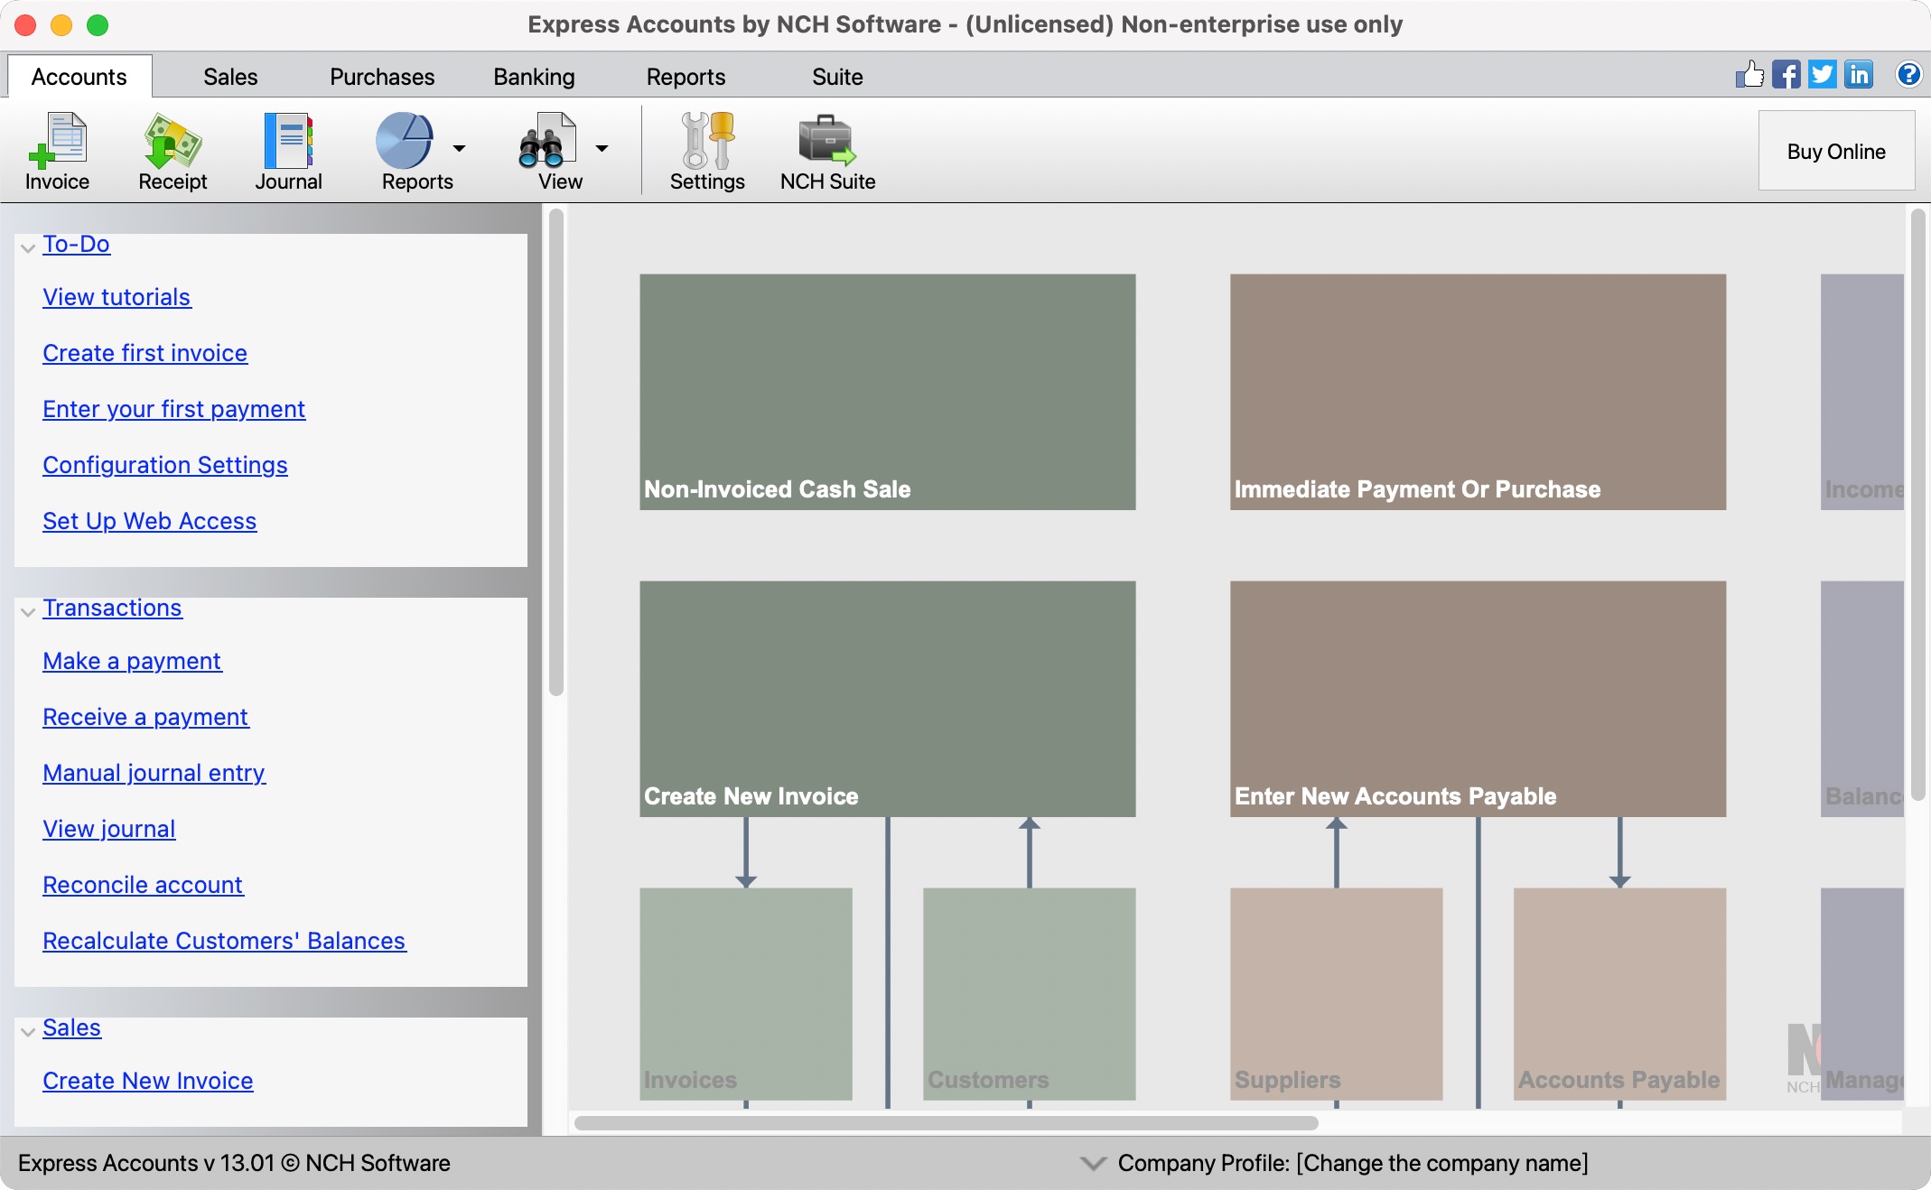This screenshot has width=1931, height=1190.
Task: Collapse the Sales section chevron
Action: pyautogui.click(x=28, y=1031)
